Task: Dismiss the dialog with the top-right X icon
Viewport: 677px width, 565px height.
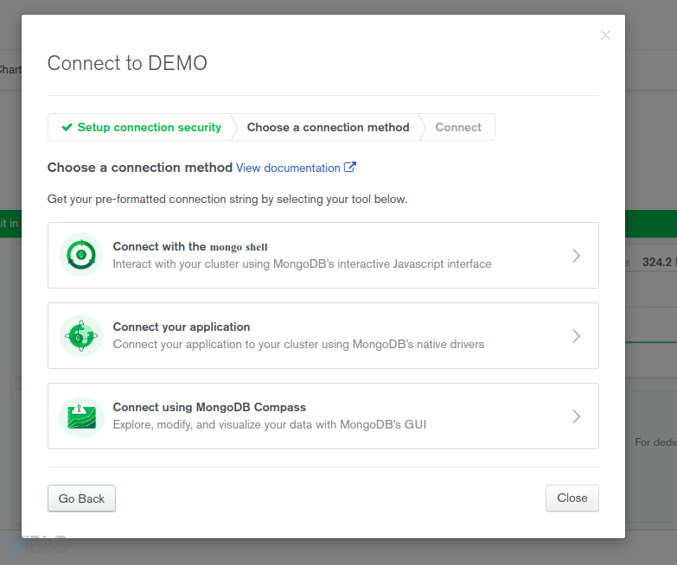Action: pyautogui.click(x=605, y=35)
